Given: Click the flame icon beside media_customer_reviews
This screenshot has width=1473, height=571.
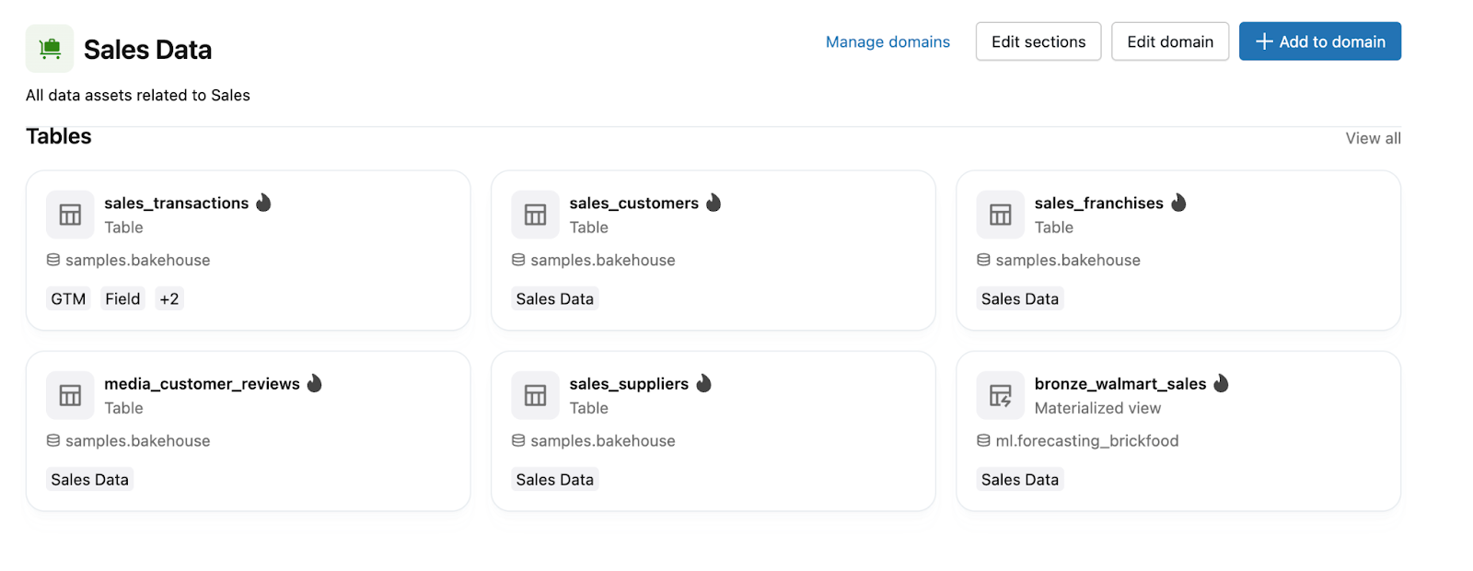Looking at the screenshot, I should pos(315,383).
